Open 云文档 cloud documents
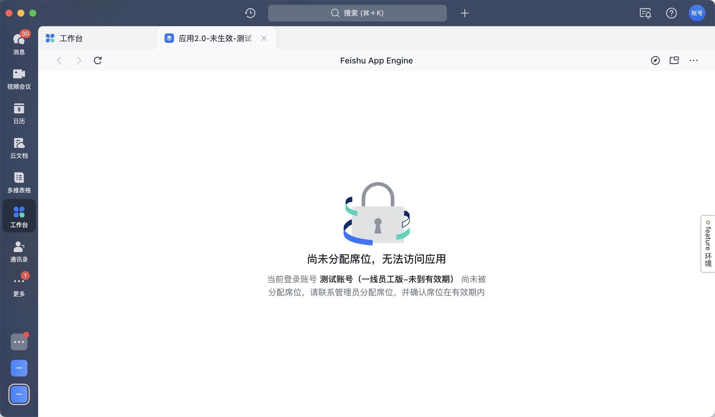The height and width of the screenshot is (417, 715). pos(19,148)
